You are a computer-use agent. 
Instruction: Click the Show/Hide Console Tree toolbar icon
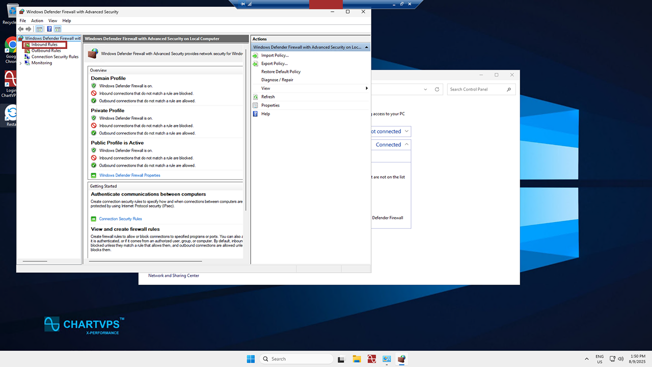tap(39, 29)
